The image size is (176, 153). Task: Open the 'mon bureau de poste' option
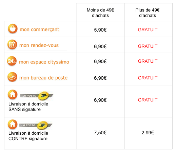[43, 78]
